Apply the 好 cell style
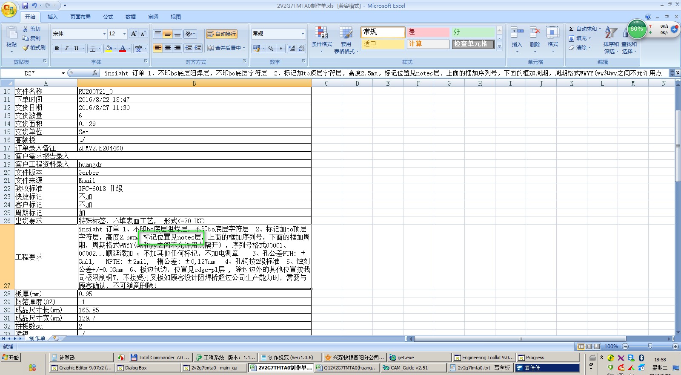 click(x=473, y=32)
